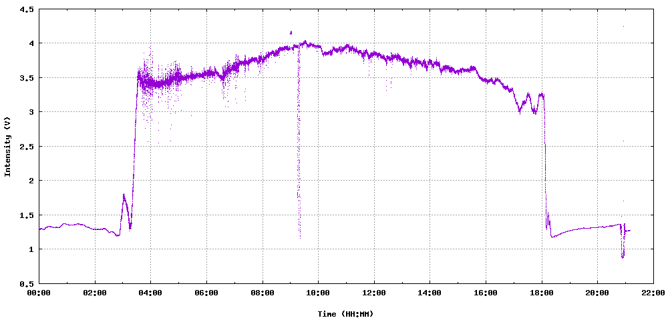Click the 2.5 intensity tick label
Image resolution: width=668 pixels, height=320 pixels.
click(x=27, y=146)
